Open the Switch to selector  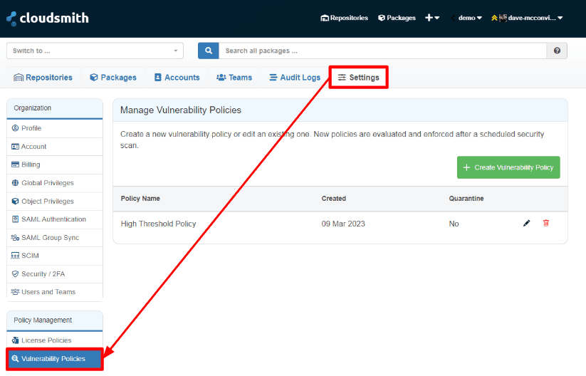95,51
